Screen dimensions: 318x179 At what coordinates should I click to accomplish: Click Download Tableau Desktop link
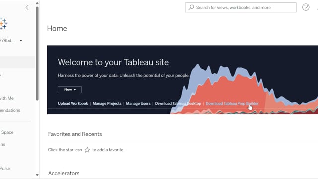point(178,104)
